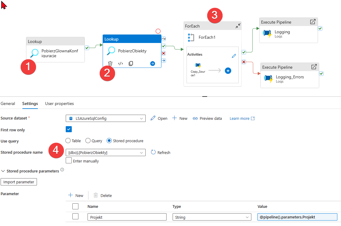Clone PobierzObiekty activity using copy icon
This screenshot has height=226, width=341.
click(x=131, y=64)
